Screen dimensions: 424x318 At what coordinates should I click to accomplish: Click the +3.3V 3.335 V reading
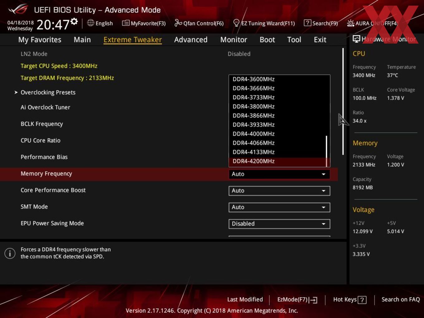(361, 254)
